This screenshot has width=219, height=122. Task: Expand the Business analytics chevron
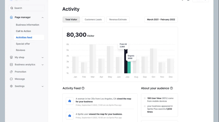pos(42,65)
